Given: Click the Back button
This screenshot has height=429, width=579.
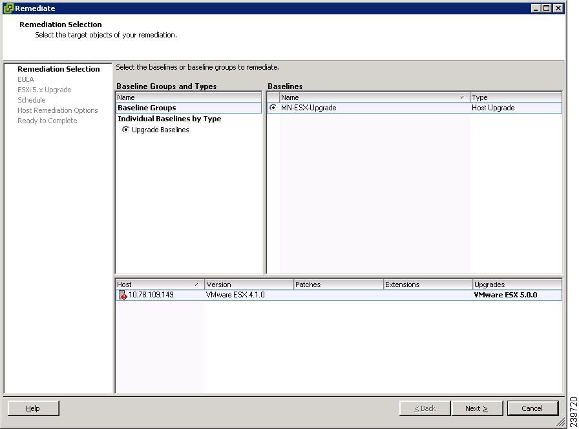Looking at the screenshot, I should (x=425, y=408).
